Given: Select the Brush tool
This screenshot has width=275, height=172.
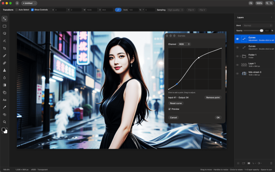Looking at the screenshot, I should 4,56.
